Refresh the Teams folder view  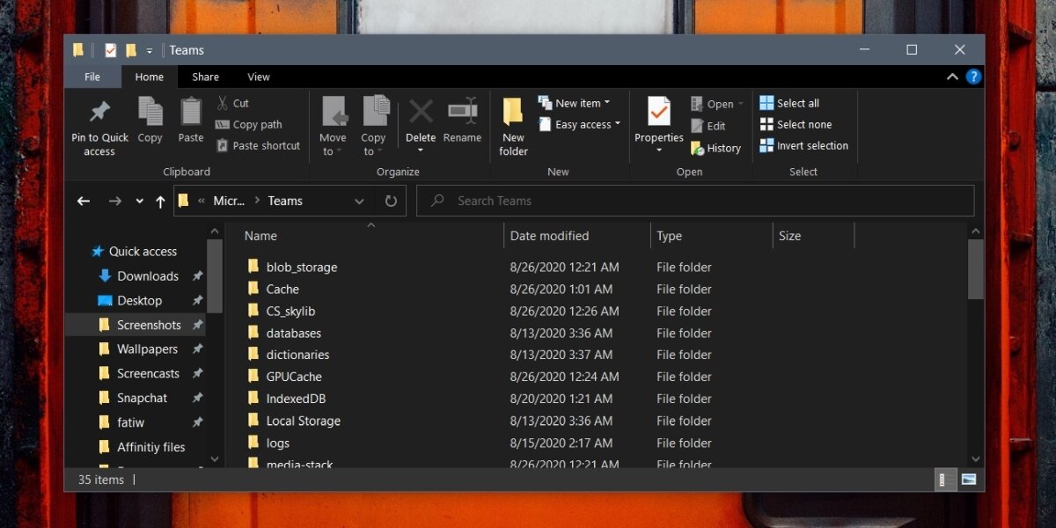(391, 201)
